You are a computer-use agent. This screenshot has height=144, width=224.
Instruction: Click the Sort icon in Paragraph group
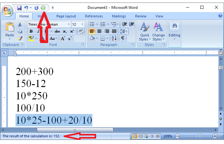[114, 38]
